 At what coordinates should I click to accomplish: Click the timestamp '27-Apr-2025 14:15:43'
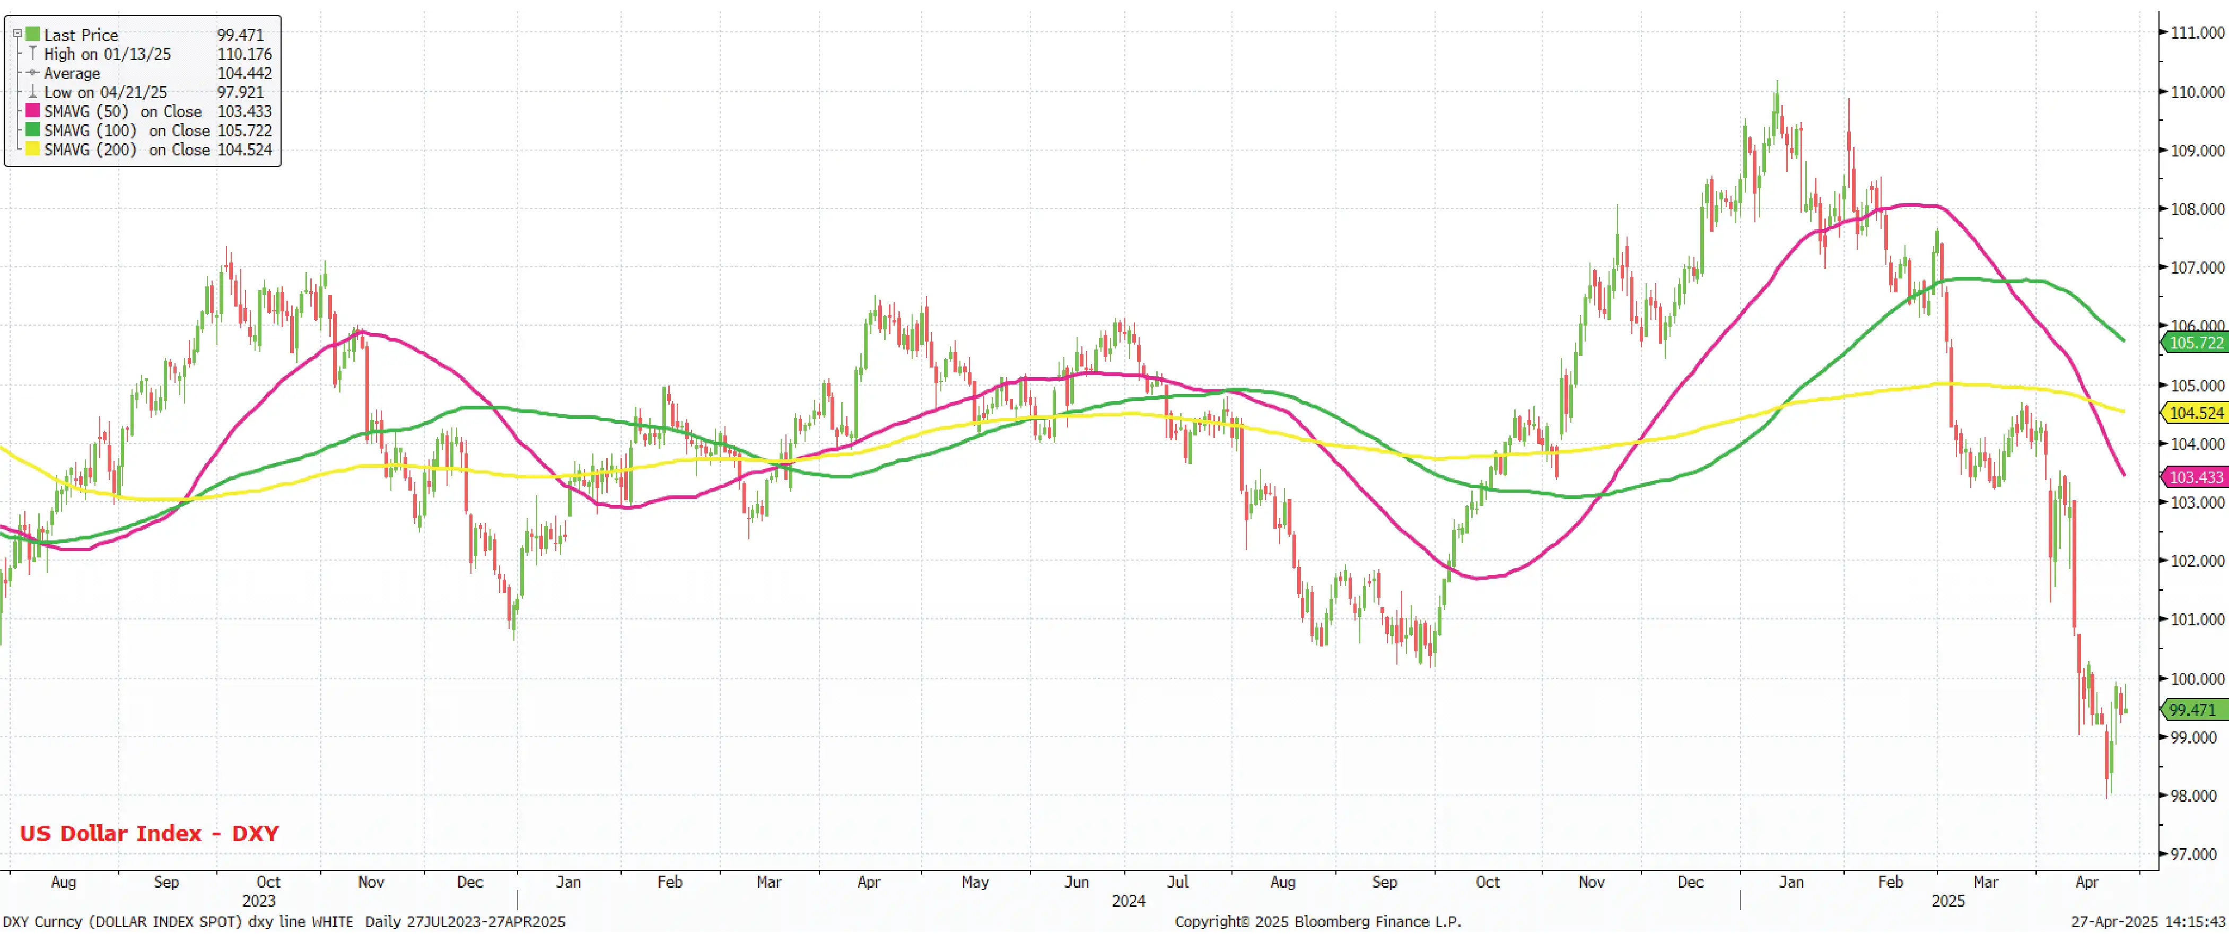click(x=2148, y=922)
